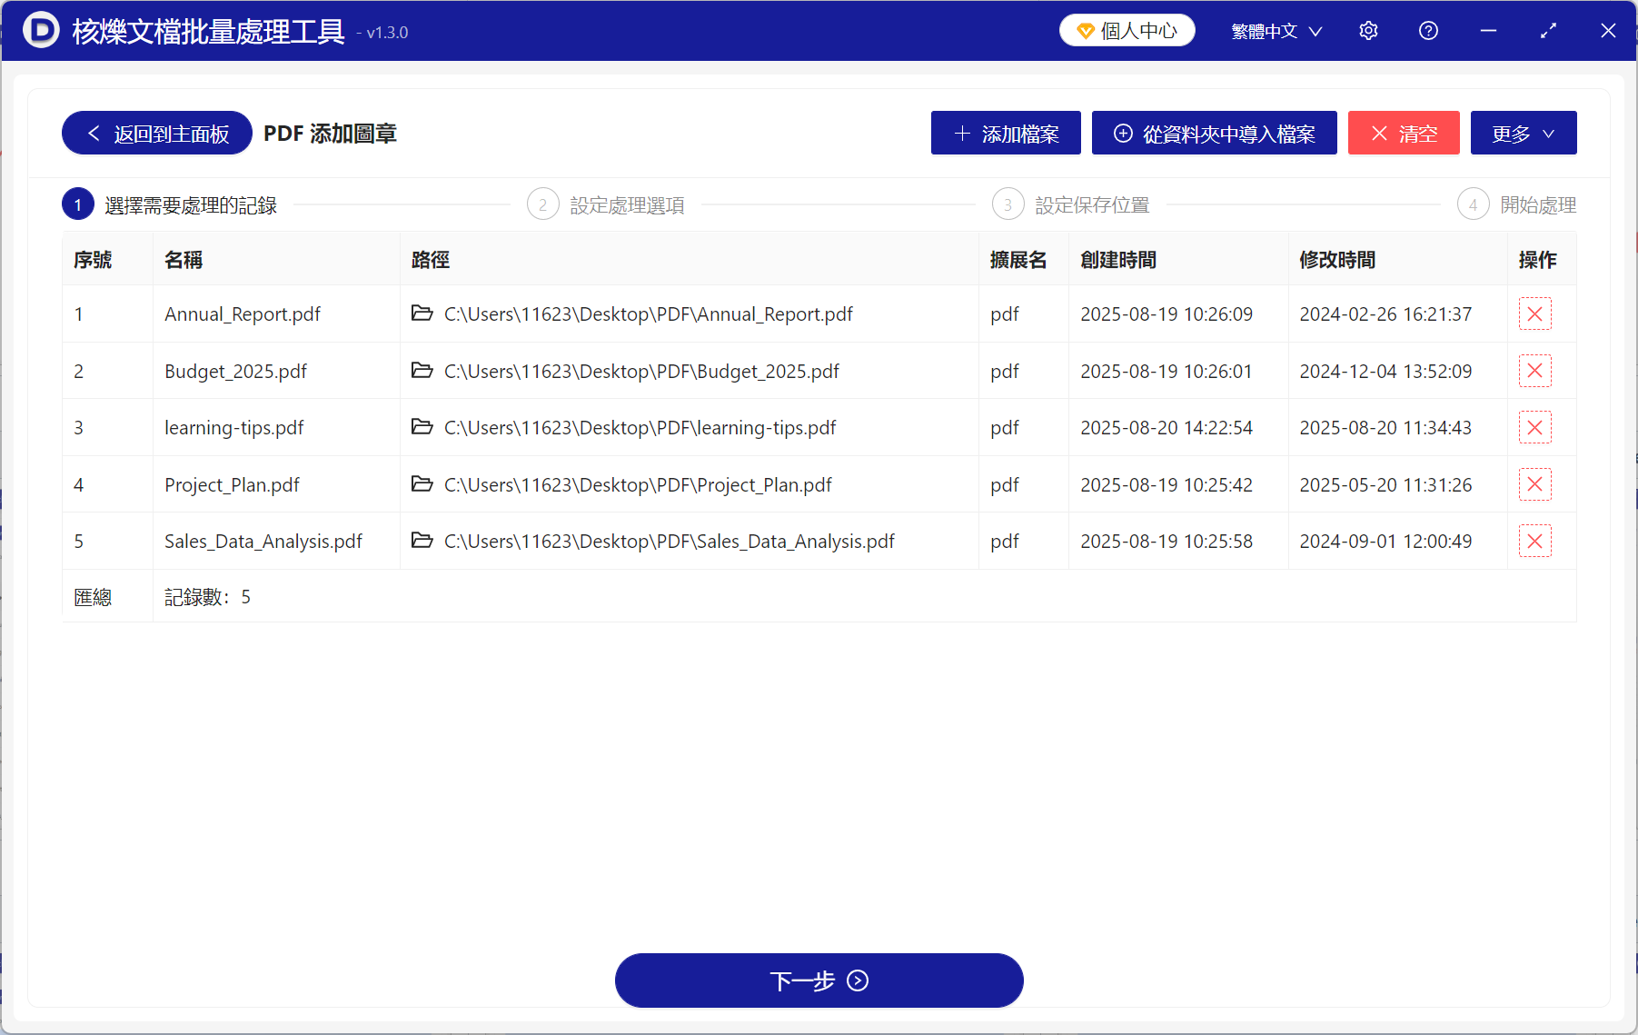Expand the language chevron next to 繁體中文
Screen dimensions: 1638x1035
[1316, 31]
